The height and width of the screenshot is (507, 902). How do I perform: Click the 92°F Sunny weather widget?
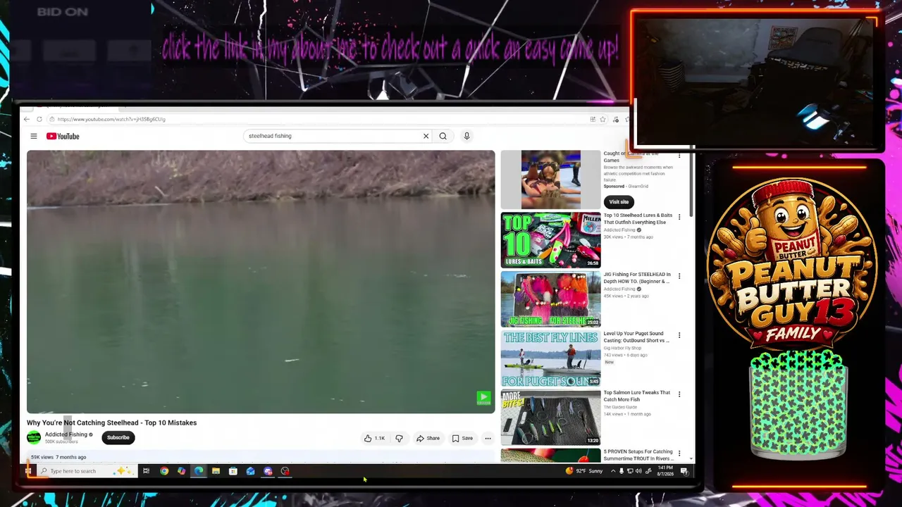pyautogui.click(x=584, y=471)
